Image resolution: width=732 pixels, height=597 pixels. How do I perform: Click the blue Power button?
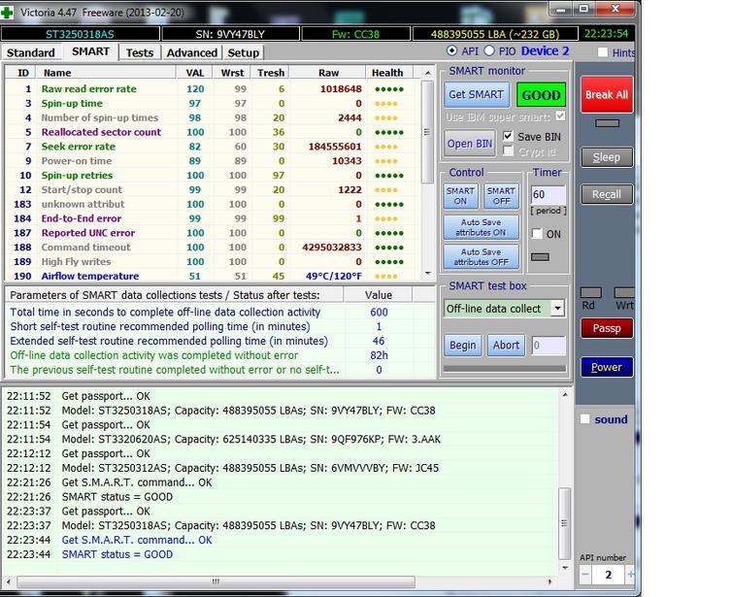tap(607, 367)
